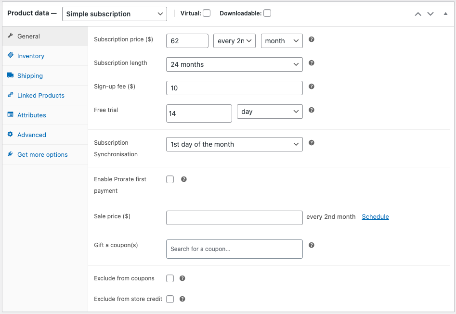Open the every 2nd billing interval dropdown
The width and height of the screenshot is (456, 314).
point(235,41)
